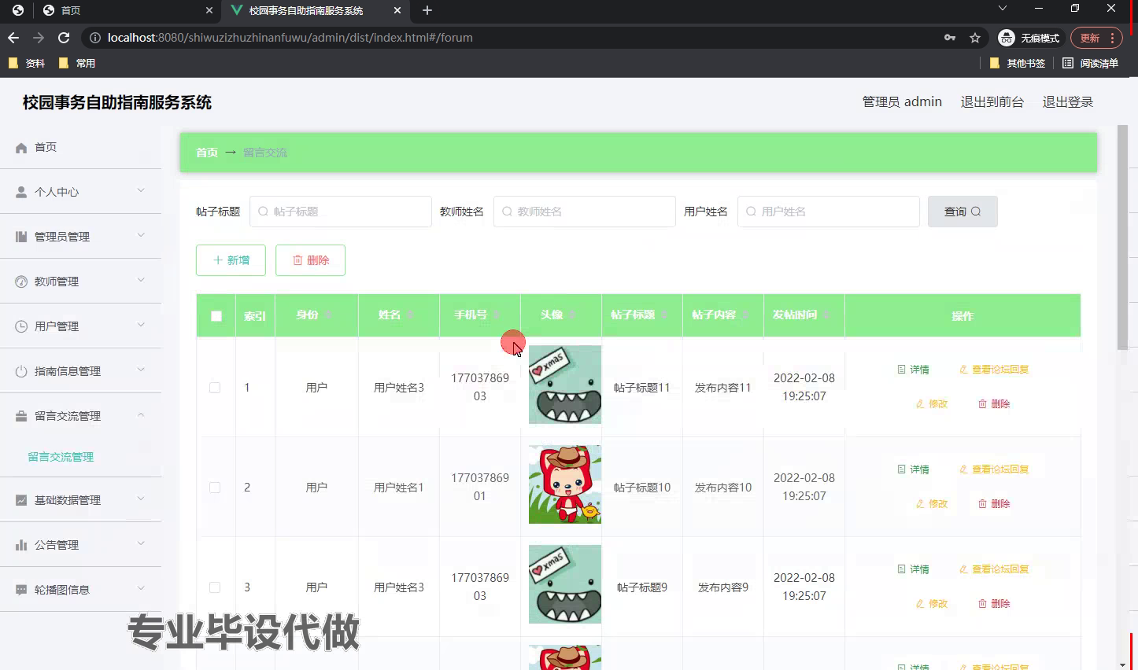Expand the 指南信息管理 chevron

[141, 370]
